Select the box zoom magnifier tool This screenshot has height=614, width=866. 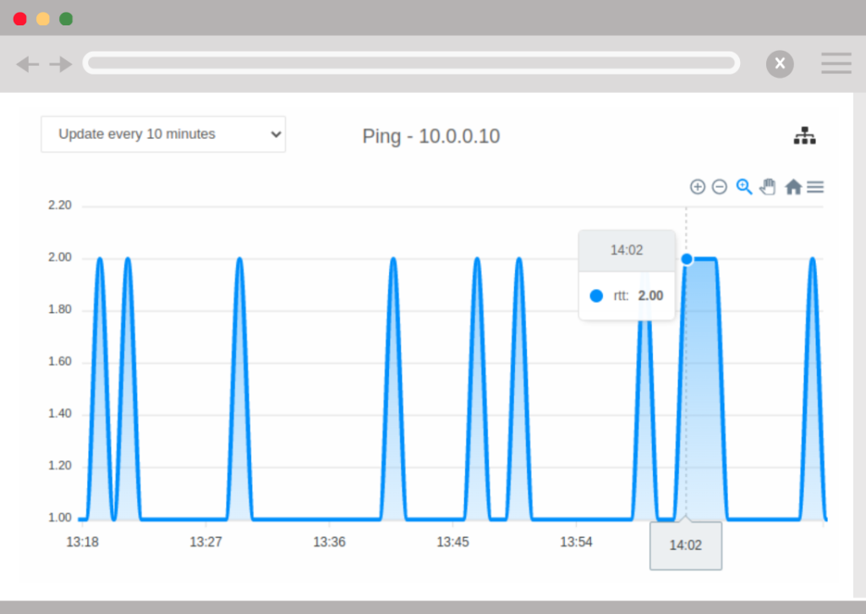pos(743,186)
